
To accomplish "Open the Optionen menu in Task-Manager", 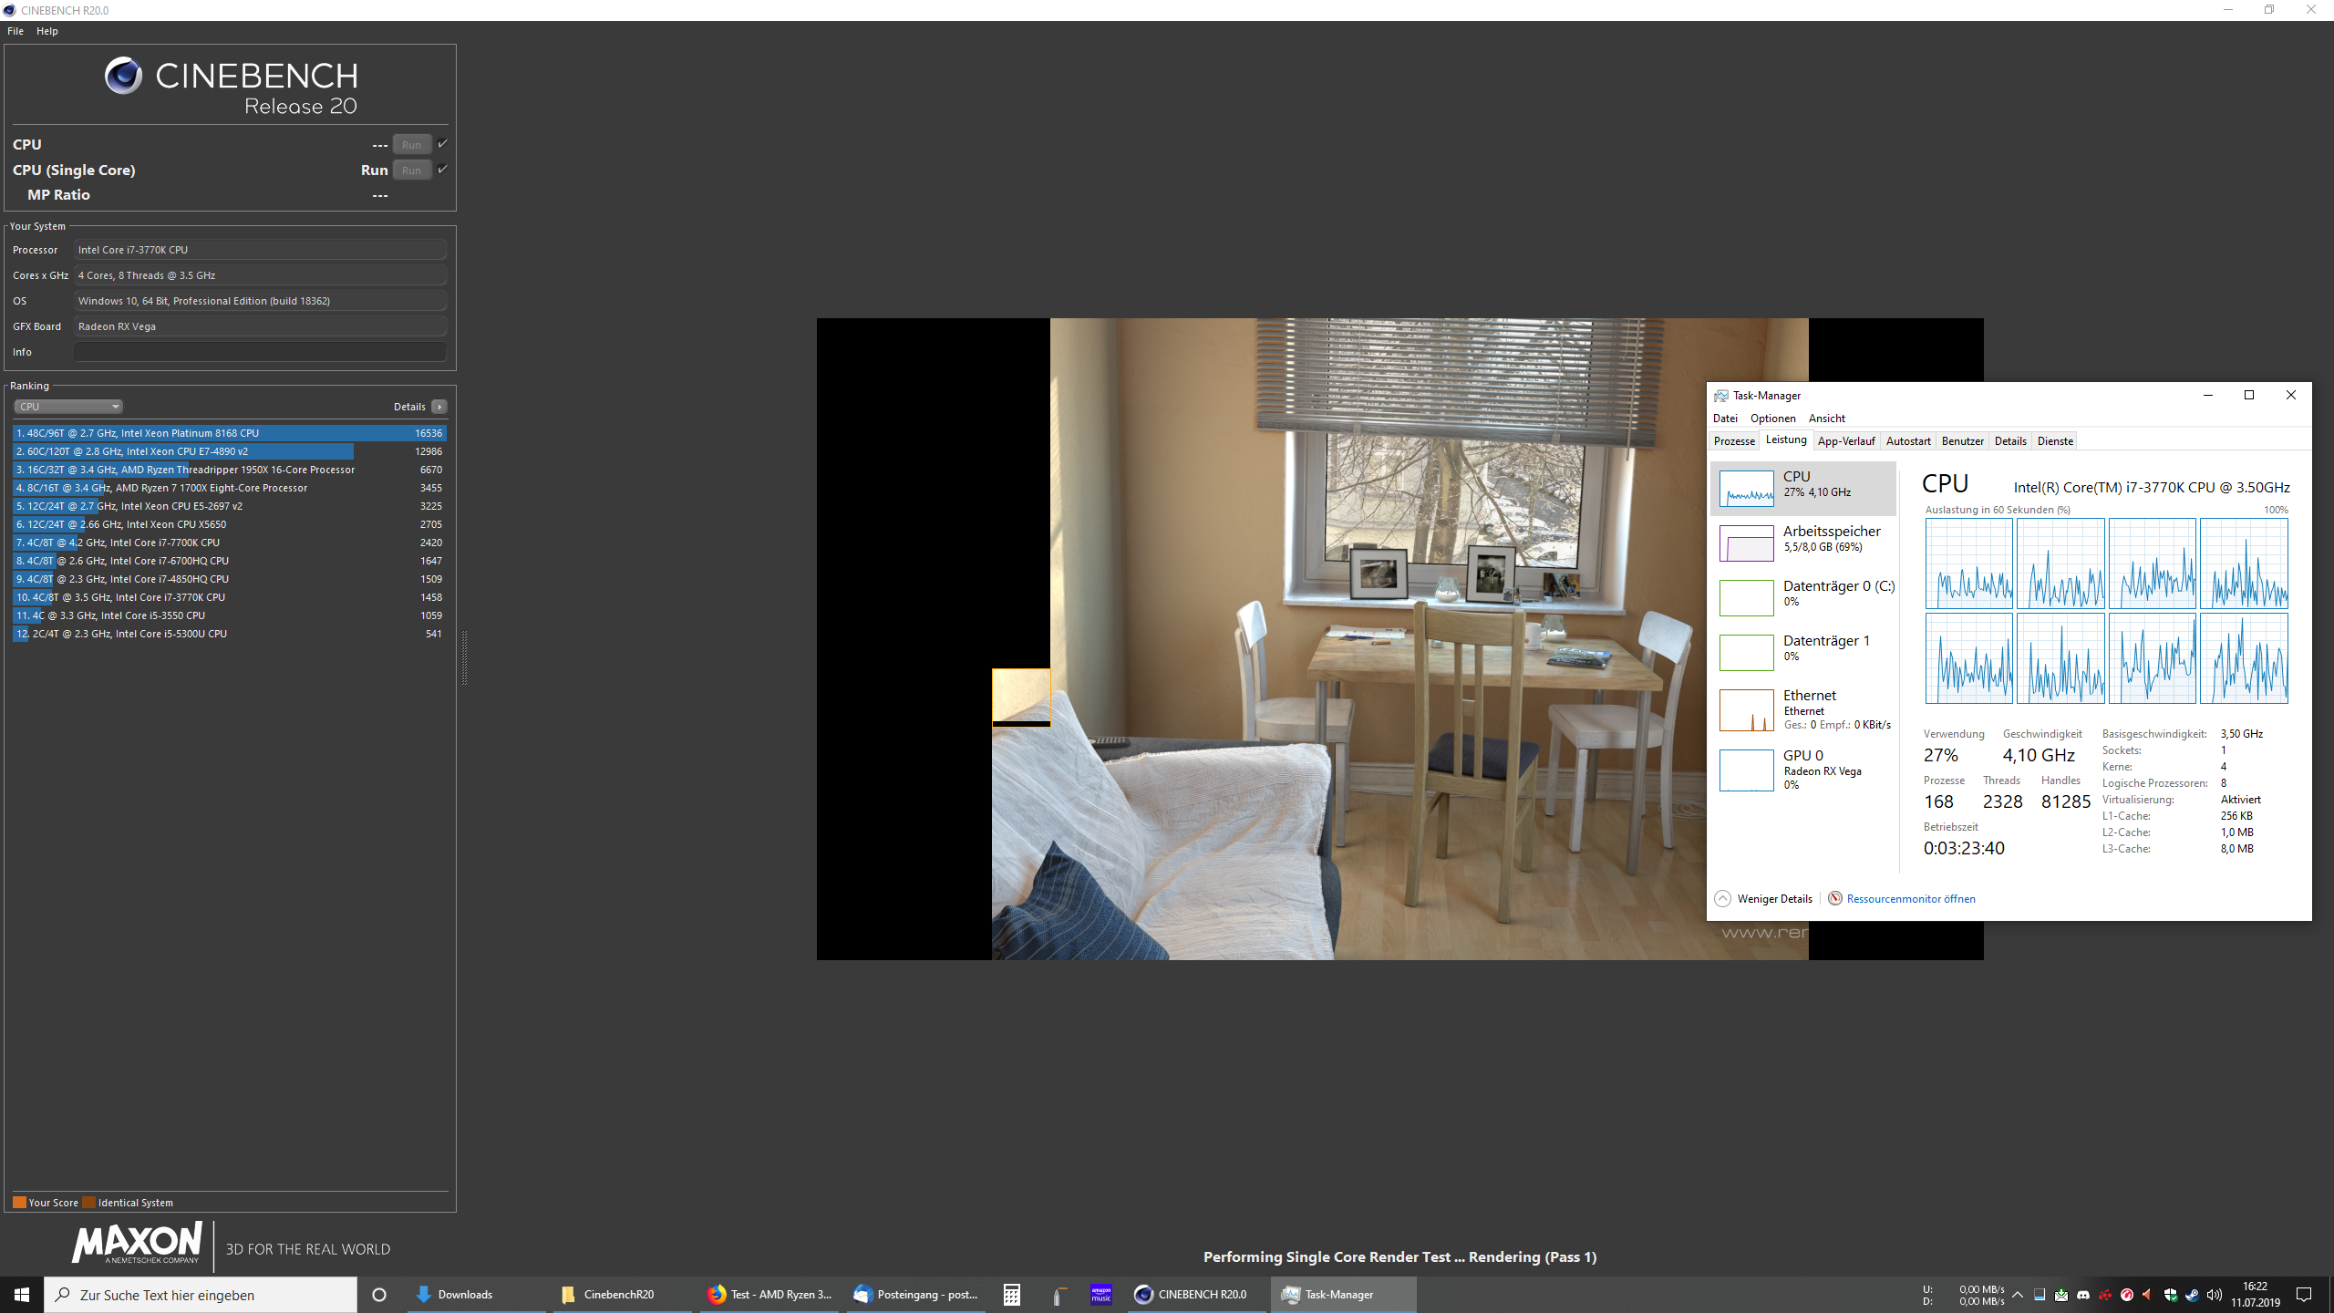I will 1772,419.
